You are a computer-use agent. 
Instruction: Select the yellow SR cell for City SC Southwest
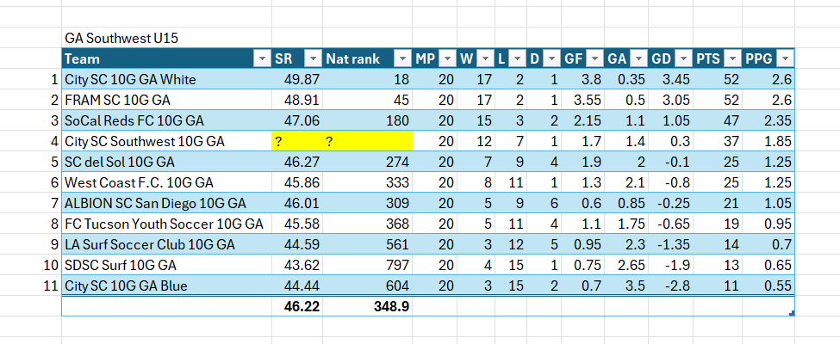[x=296, y=142]
